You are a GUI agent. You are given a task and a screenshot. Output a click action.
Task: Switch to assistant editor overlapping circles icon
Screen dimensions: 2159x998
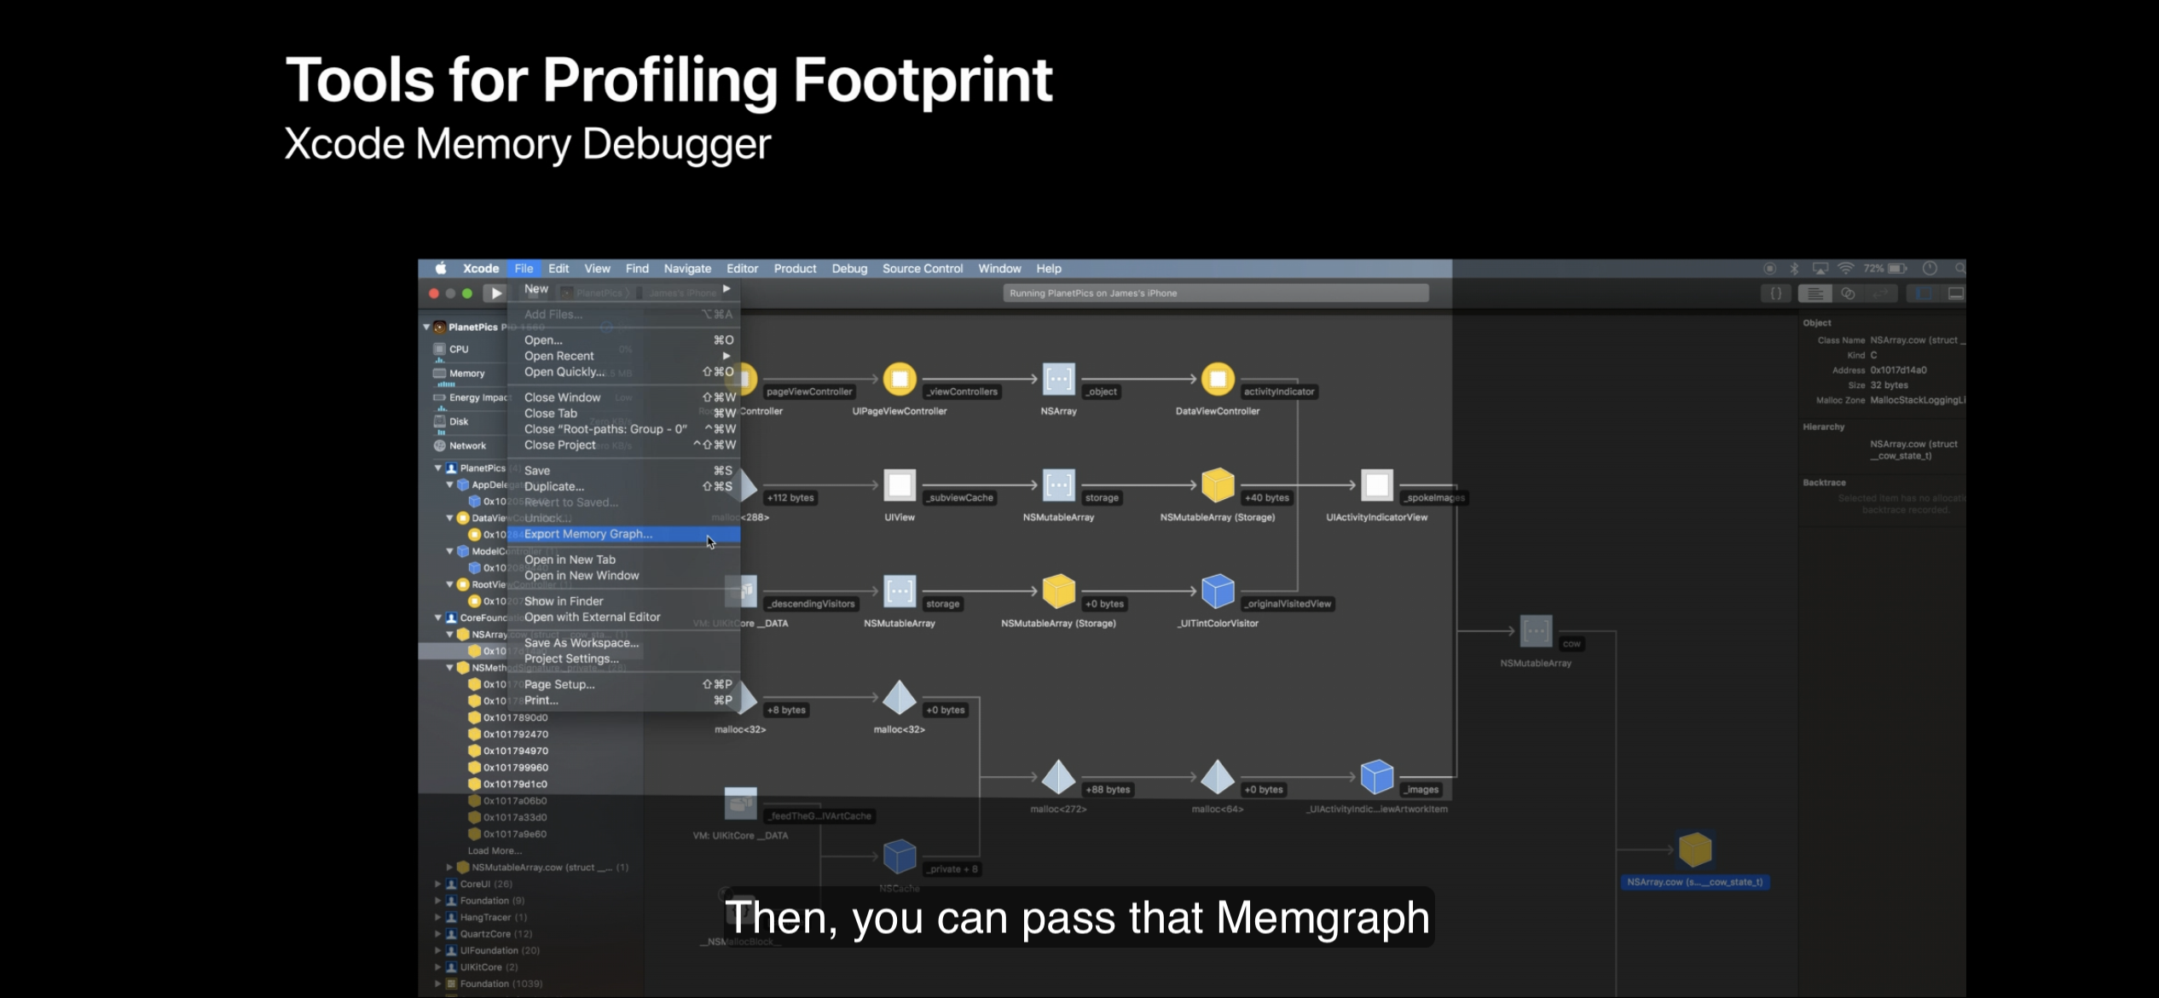tap(1848, 293)
